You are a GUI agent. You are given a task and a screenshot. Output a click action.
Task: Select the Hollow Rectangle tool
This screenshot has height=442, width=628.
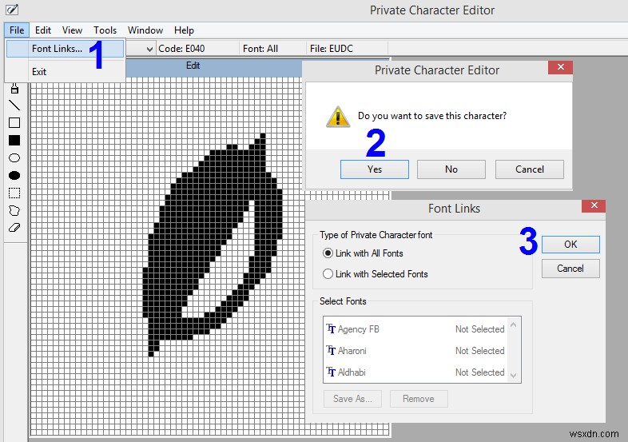(x=14, y=122)
